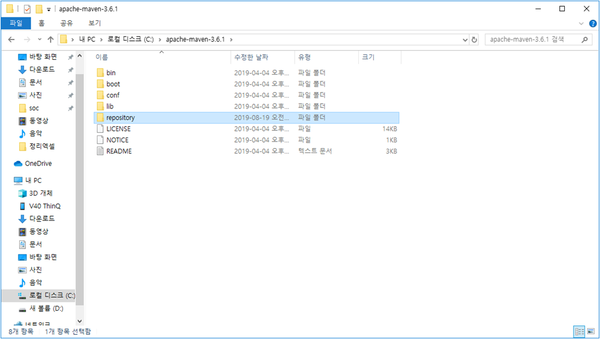The image size is (600, 339).
Task: Open address bar history dropdown
Action: (x=465, y=40)
